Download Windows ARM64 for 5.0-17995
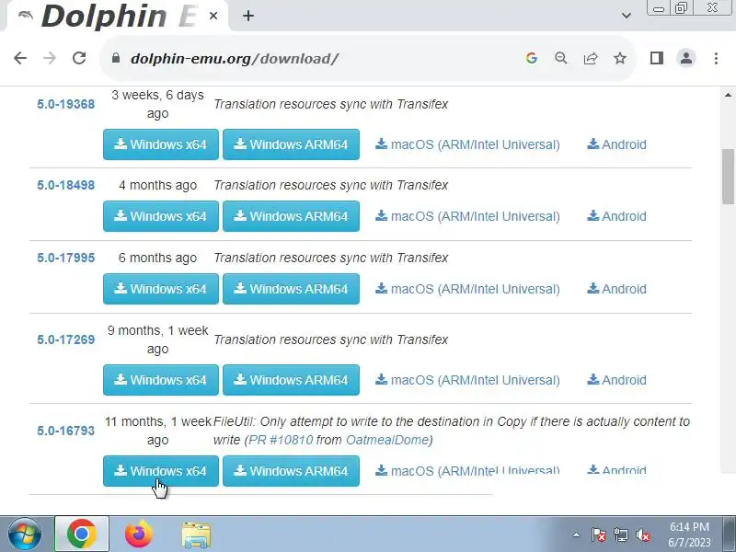Viewport: 736px width, 552px height. tap(291, 289)
